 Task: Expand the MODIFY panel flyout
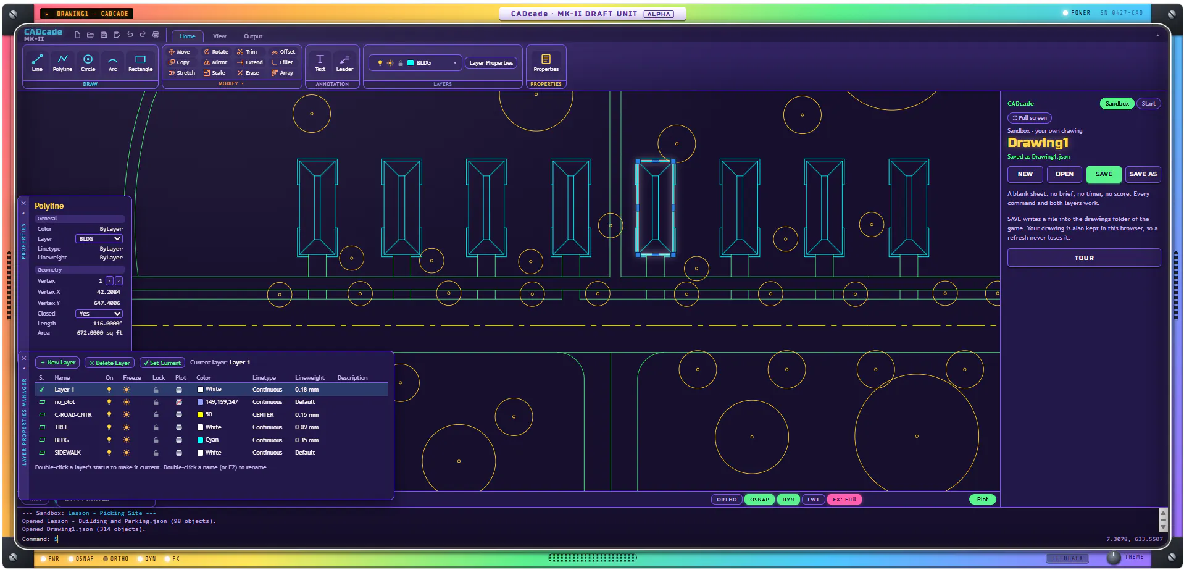(x=231, y=83)
